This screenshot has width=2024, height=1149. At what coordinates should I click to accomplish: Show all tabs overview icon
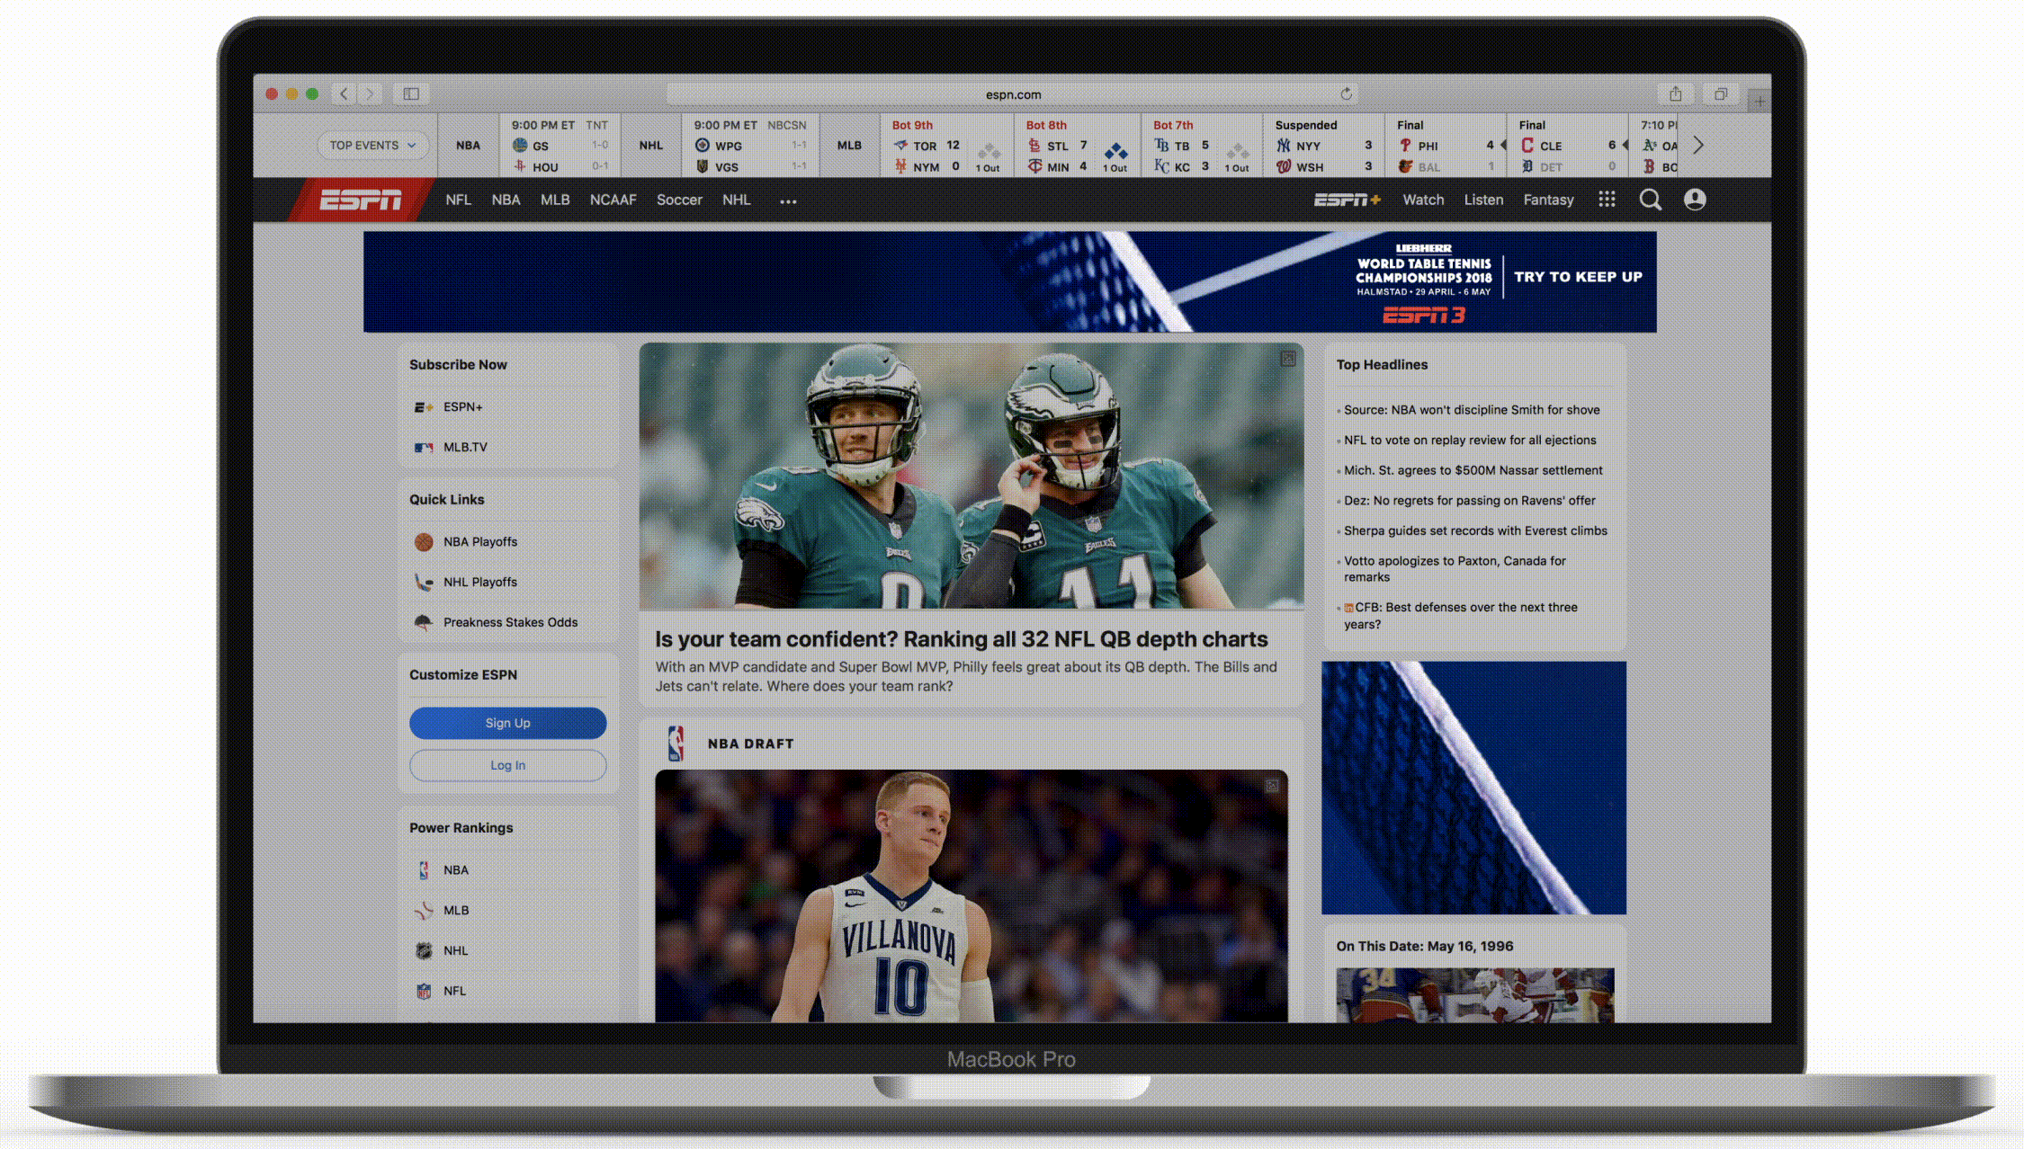[x=1720, y=94]
